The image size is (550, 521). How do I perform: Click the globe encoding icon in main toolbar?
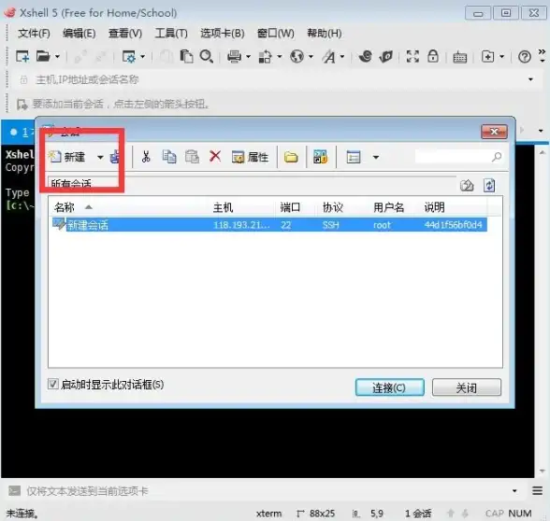click(297, 56)
